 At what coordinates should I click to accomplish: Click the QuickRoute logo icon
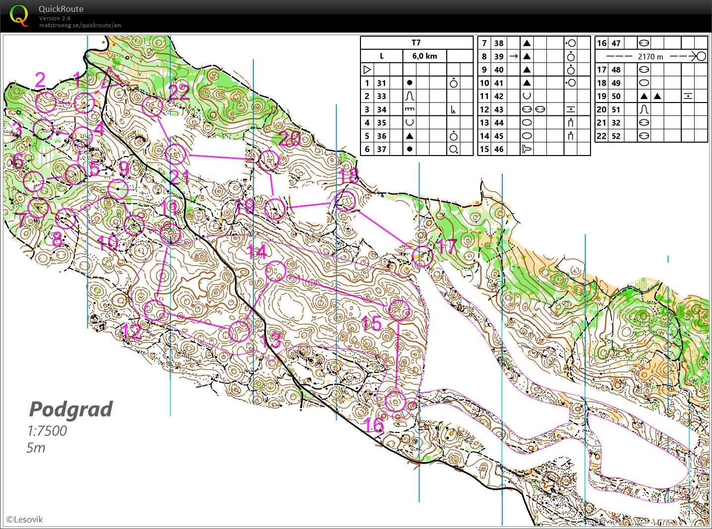pos(19,15)
